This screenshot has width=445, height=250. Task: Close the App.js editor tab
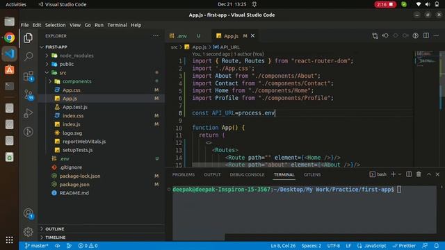point(252,35)
